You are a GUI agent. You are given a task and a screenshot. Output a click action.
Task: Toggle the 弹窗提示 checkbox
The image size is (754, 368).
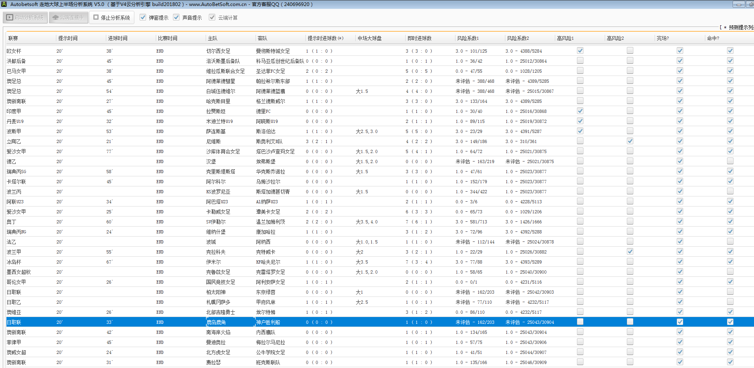(143, 17)
